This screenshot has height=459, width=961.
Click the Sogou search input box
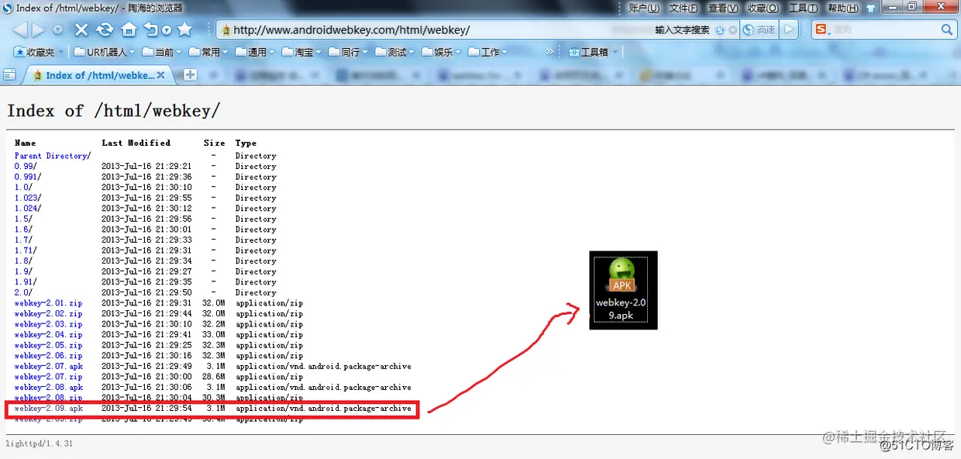(883, 29)
